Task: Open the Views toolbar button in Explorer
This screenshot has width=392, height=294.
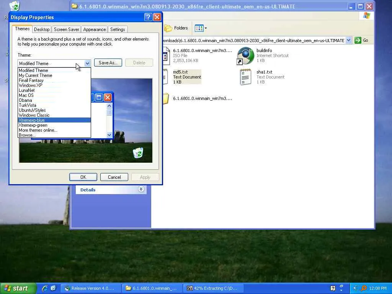Action: click(x=201, y=28)
